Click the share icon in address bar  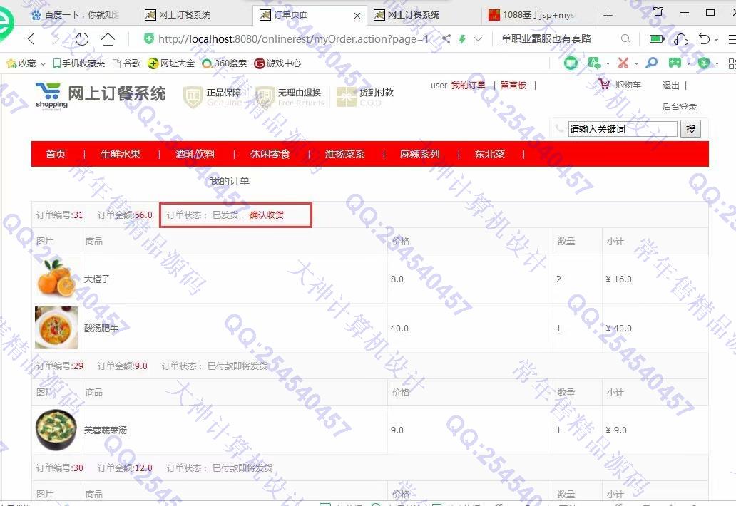(x=446, y=39)
